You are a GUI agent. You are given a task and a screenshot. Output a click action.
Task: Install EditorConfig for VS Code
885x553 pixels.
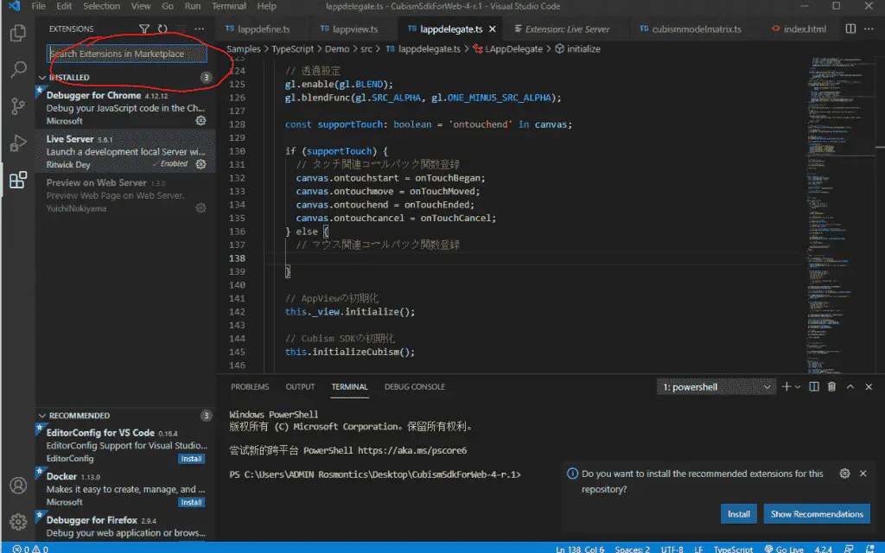191,459
